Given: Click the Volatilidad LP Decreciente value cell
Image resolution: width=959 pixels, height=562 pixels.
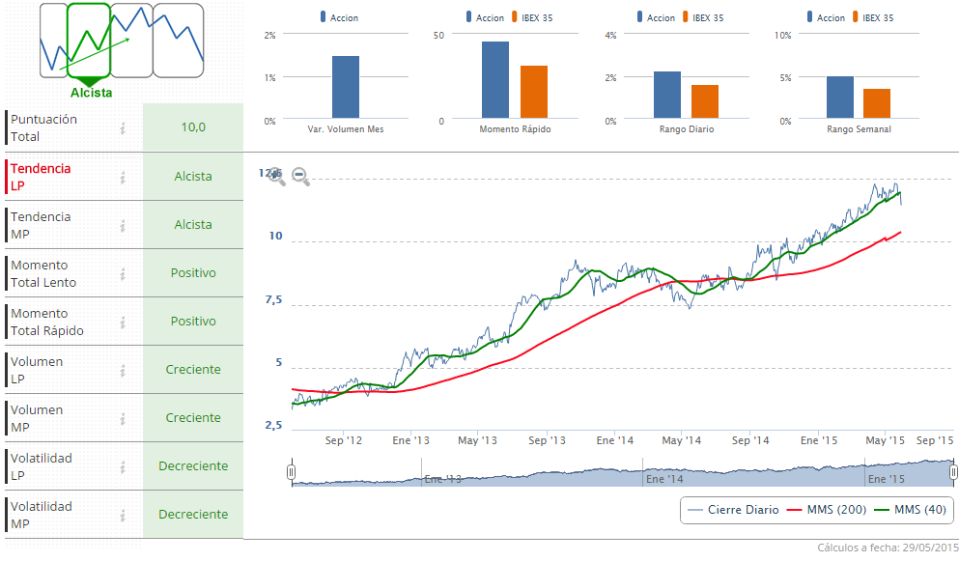Looking at the screenshot, I should pyautogui.click(x=193, y=466).
